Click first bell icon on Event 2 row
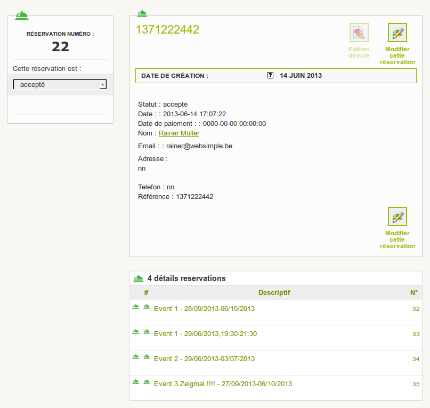The image size is (430, 408). tap(136, 357)
